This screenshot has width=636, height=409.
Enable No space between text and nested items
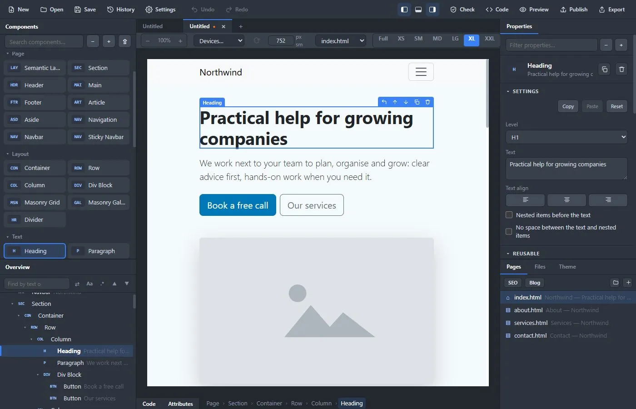[x=509, y=231]
